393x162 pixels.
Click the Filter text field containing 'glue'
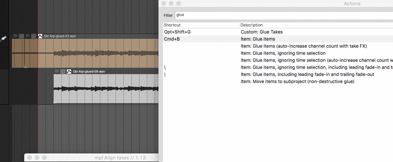283,15
